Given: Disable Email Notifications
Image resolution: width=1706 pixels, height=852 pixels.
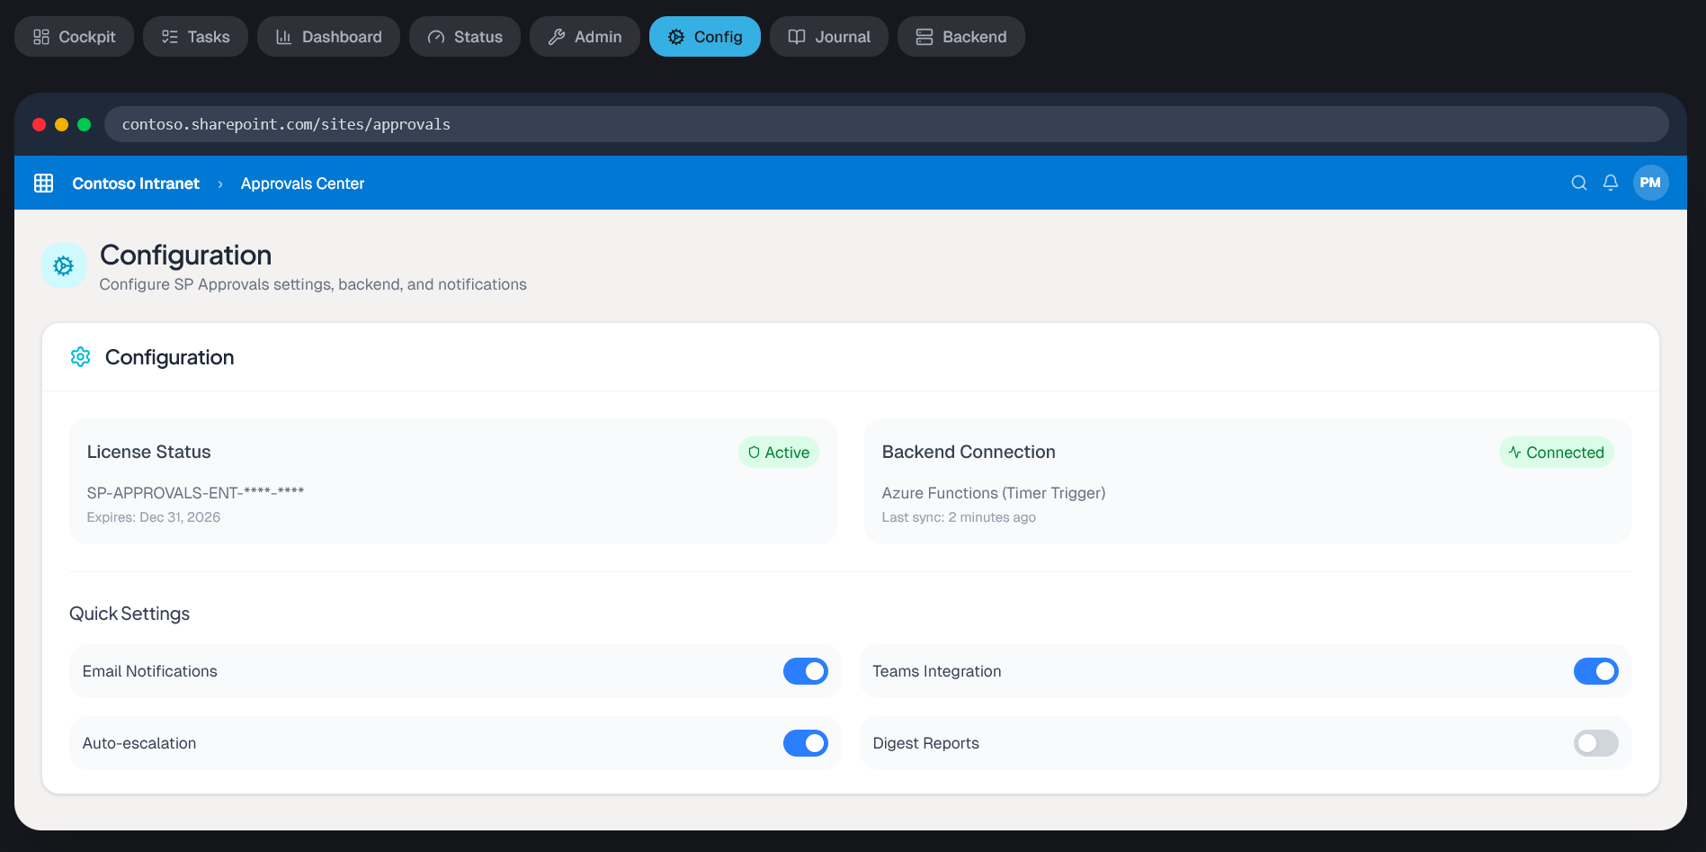Looking at the screenshot, I should [805, 671].
